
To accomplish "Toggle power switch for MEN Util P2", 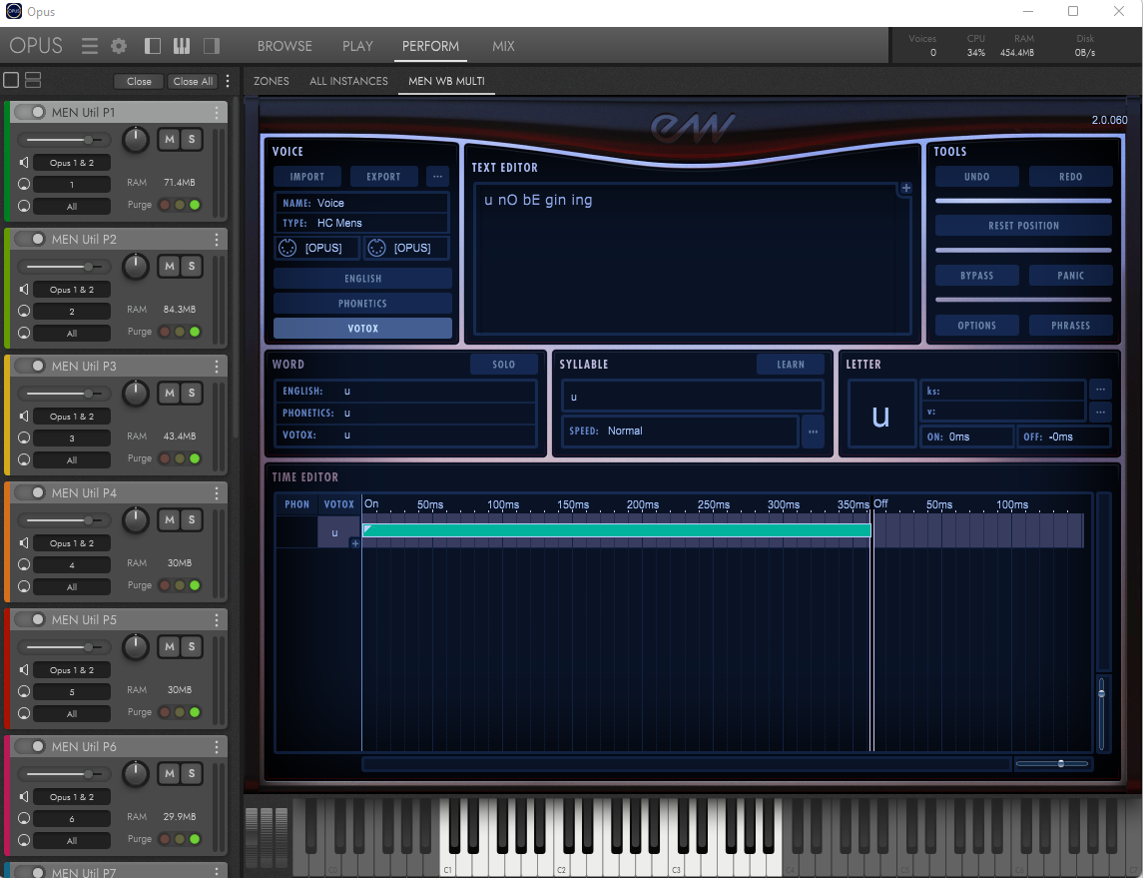I will [x=30, y=239].
